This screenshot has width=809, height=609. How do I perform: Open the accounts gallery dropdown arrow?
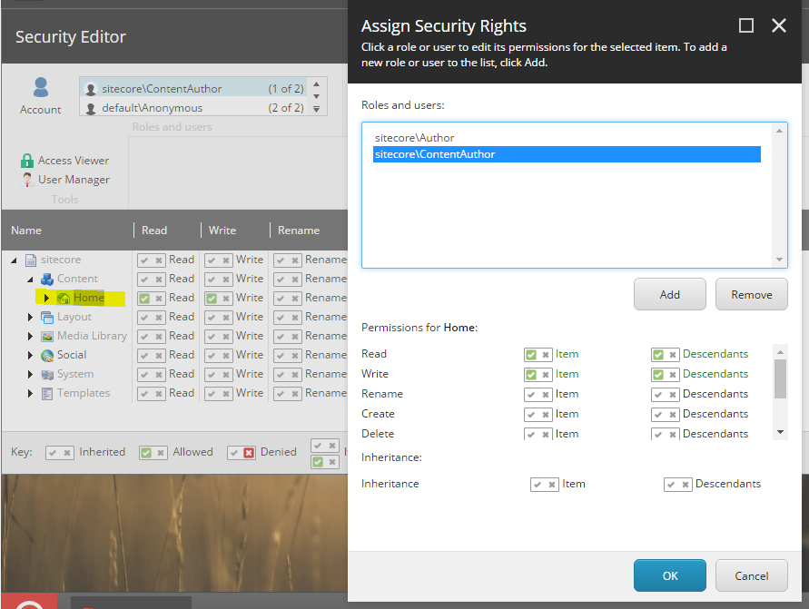316,109
